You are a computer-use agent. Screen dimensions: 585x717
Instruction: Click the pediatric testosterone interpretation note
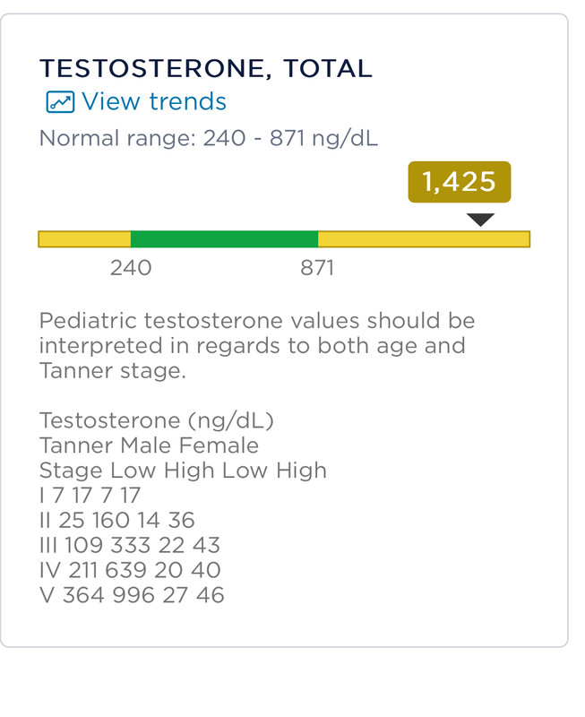(256, 345)
